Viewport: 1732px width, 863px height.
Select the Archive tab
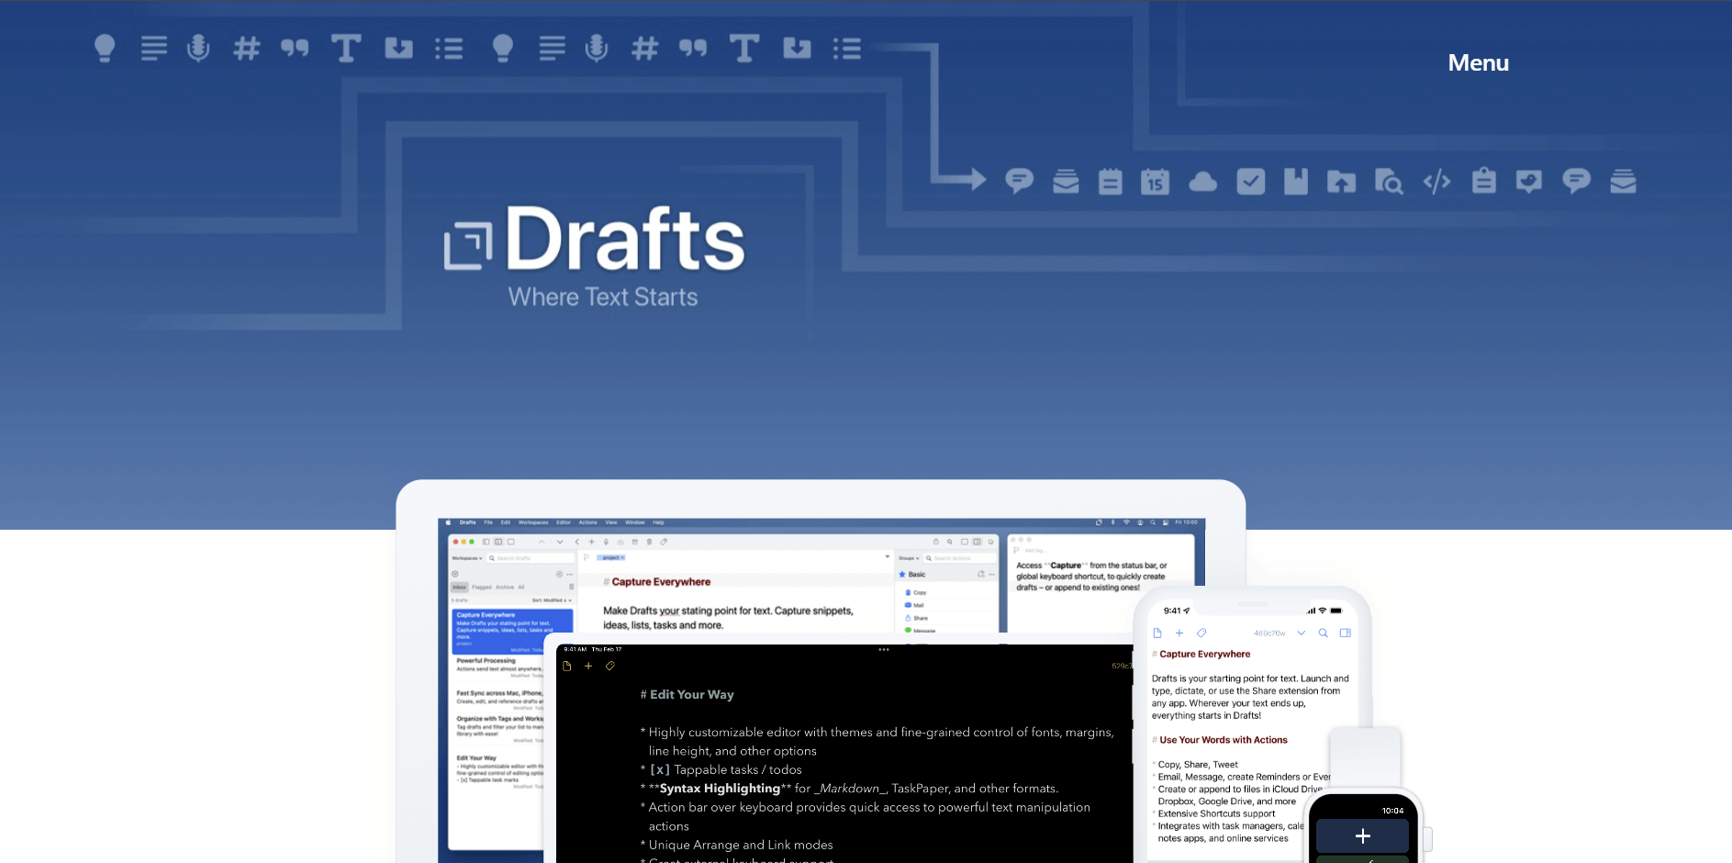(505, 587)
